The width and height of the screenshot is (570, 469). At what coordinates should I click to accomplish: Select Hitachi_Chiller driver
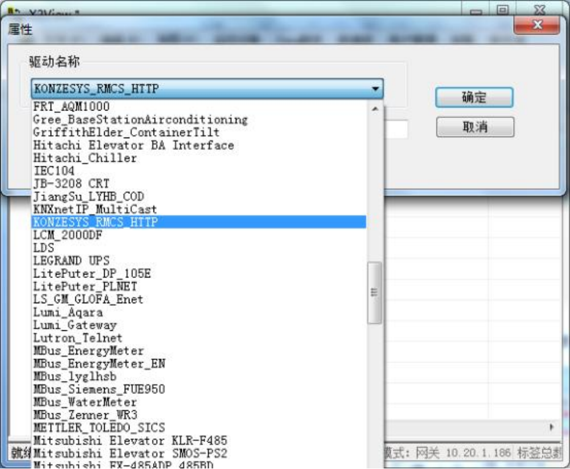pos(198,158)
